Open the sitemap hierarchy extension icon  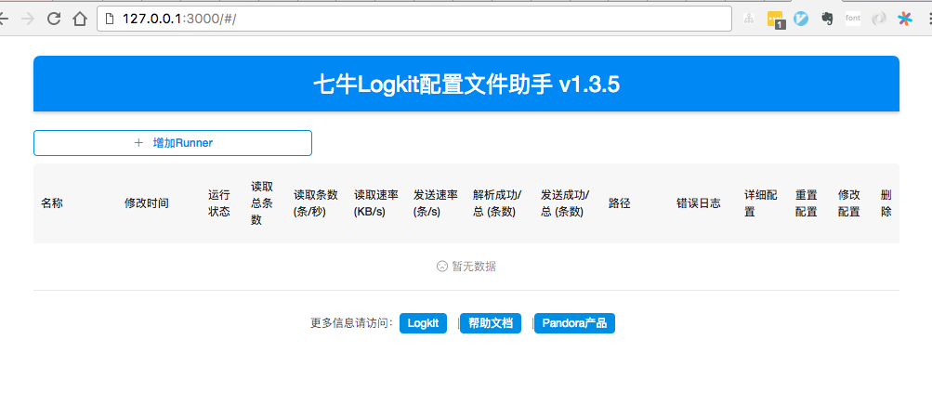tap(749, 19)
